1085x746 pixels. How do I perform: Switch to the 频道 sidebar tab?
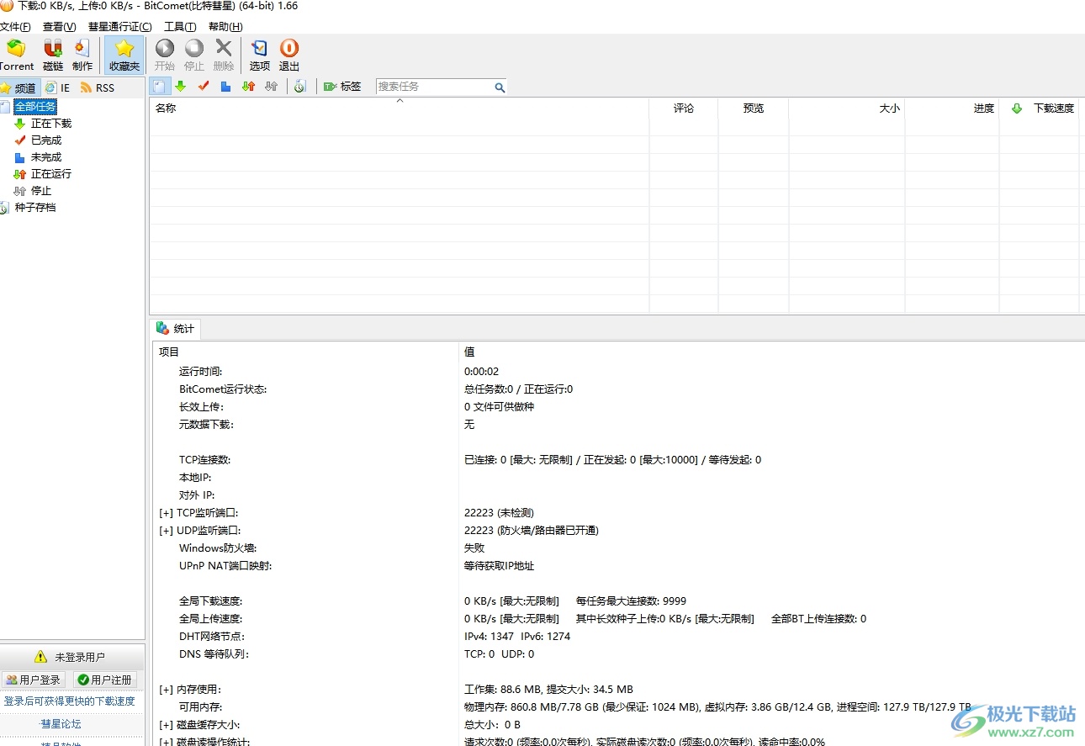[x=19, y=87]
